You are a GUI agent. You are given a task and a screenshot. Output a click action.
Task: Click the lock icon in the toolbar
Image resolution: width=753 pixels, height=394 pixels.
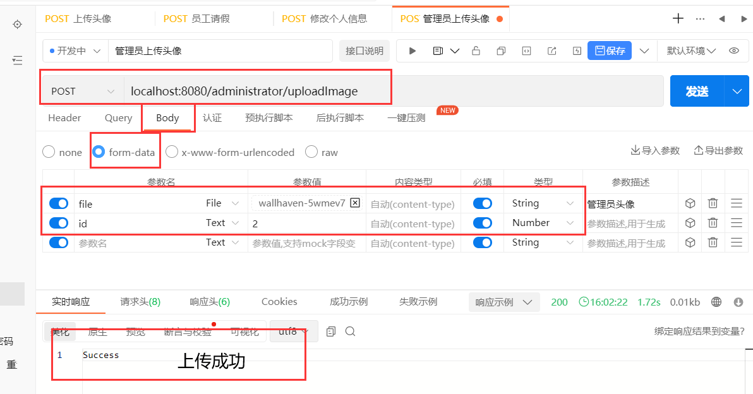coord(476,51)
